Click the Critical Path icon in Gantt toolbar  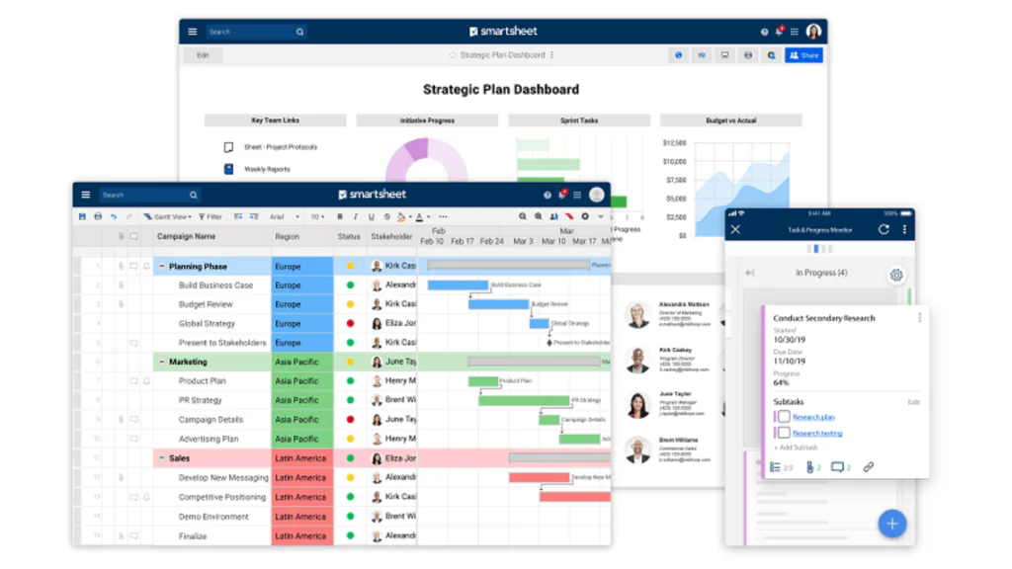569,216
